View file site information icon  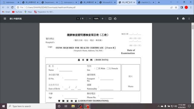(x=18, y=7)
